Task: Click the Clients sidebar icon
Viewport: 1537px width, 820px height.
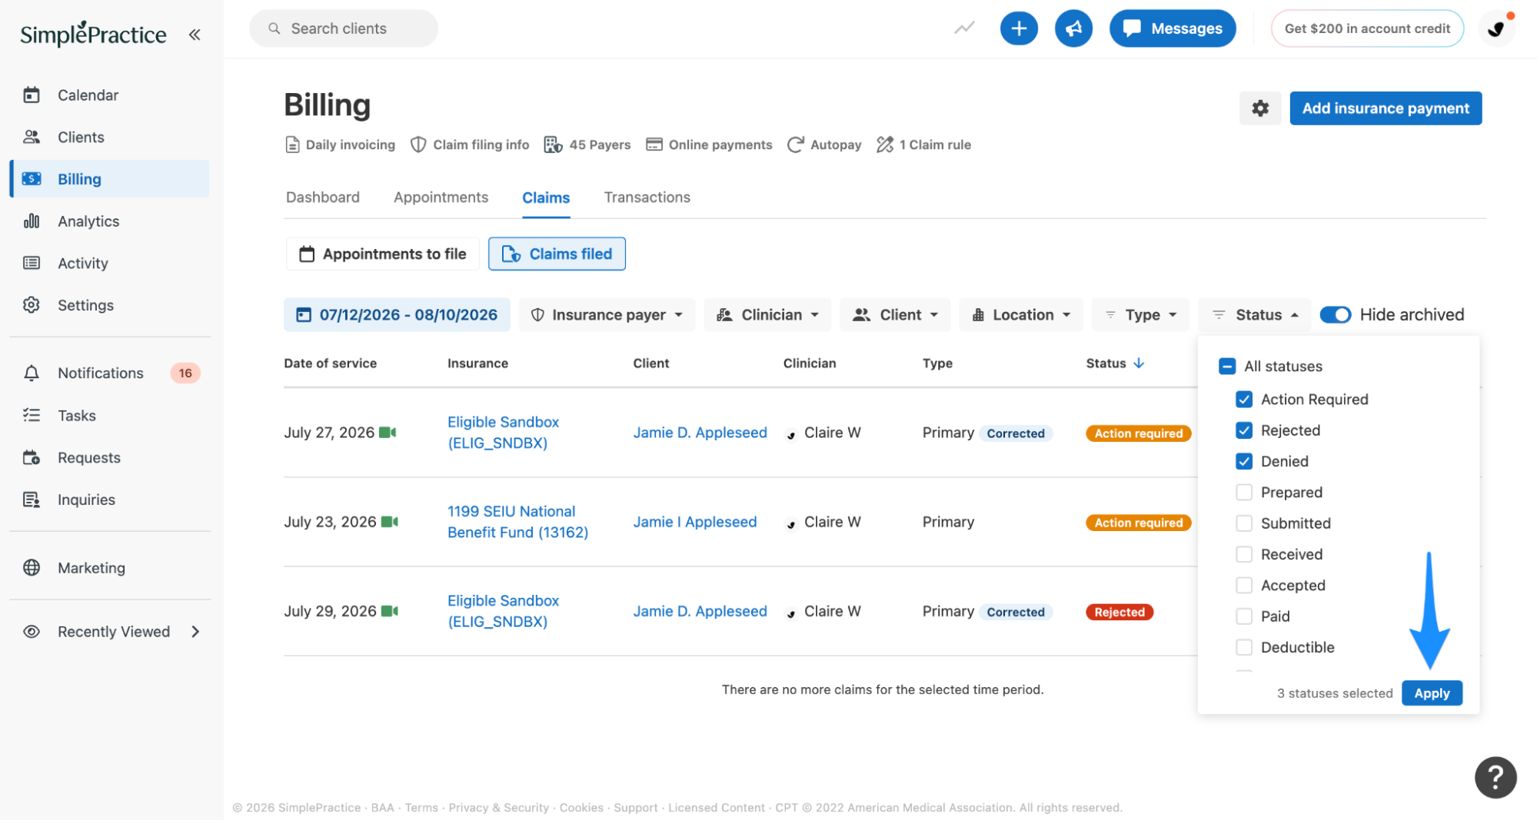Action: tap(32, 137)
